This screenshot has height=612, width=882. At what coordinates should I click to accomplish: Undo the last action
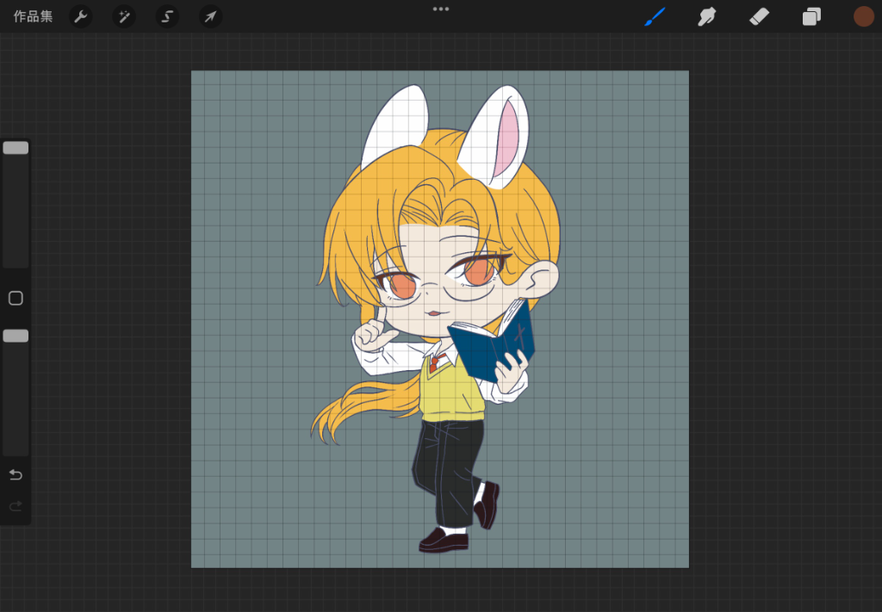click(x=16, y=475)
